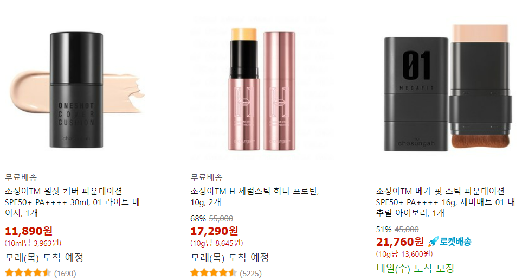Click the 11,890원 price
The image size is (522, 279).
(29, 231)
